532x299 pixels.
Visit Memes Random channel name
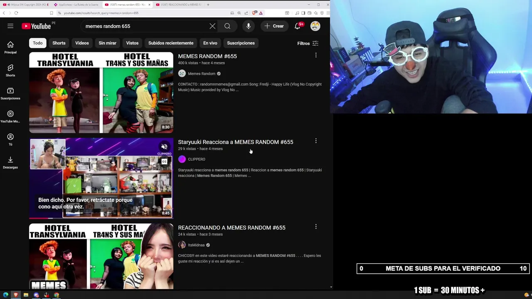pyautogui.click(x=202, y=74)
